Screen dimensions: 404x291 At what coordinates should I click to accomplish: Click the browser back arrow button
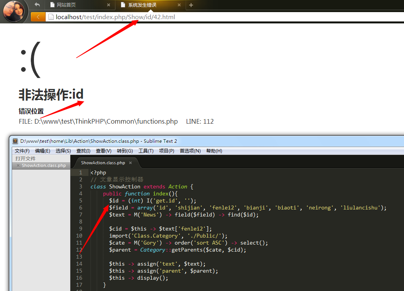tap(38, 17)
